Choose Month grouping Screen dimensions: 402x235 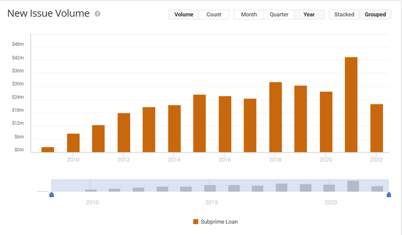[249, 14]
